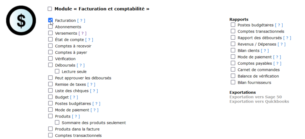Open help for Facturation permission
This screenshot has width=305, height=139.
click(81, 21)
